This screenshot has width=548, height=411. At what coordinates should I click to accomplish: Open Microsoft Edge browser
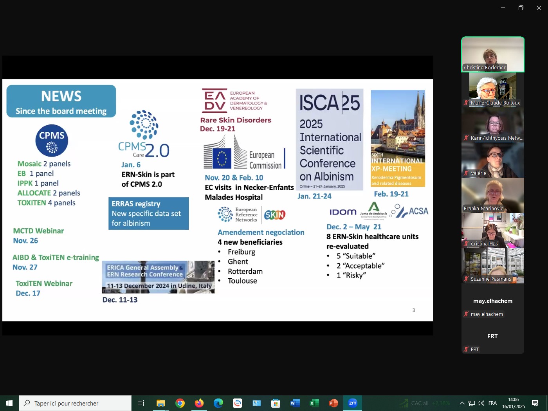pos(218,403)
